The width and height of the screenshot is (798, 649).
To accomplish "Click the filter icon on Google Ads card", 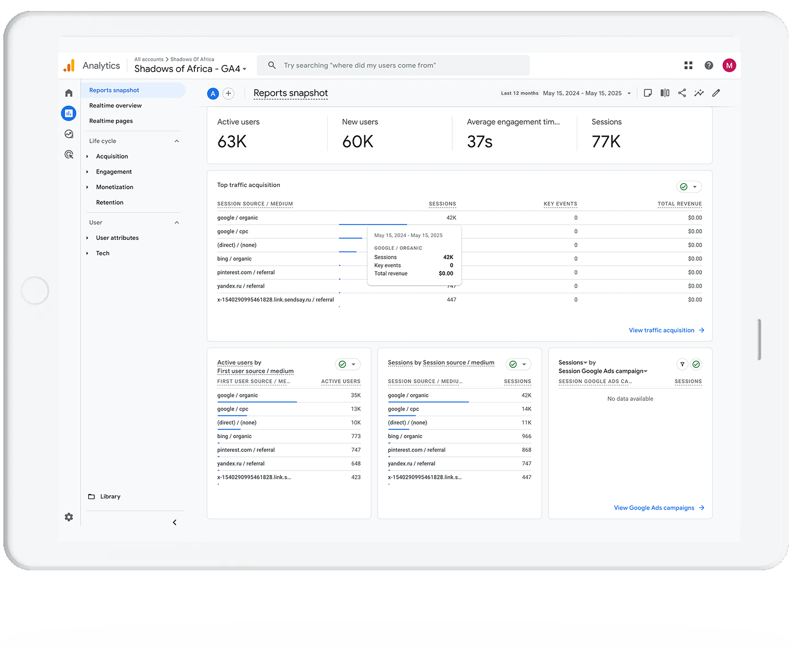I will click(x=682, y=364).
